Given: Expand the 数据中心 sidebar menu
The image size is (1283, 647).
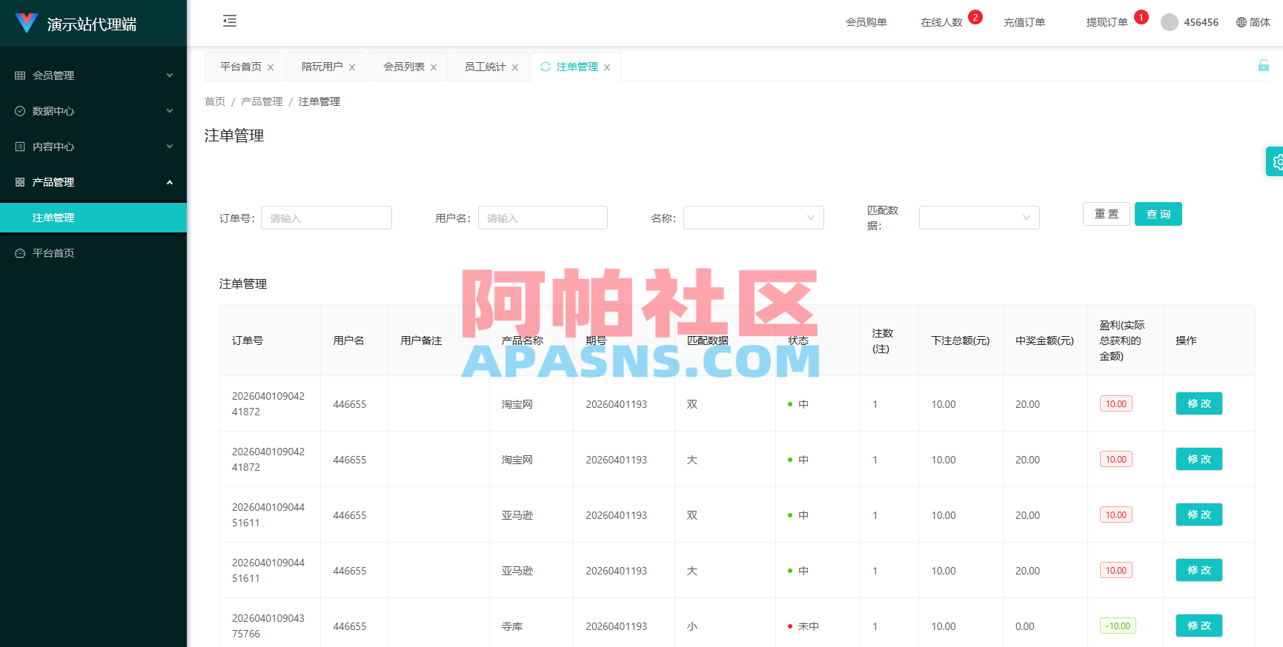Looking at the screenshot, I should [x=93, y=111].
